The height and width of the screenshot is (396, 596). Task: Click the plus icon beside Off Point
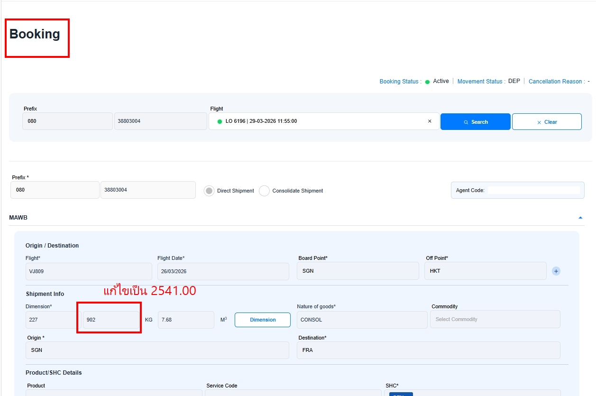(x=556, y=271)
